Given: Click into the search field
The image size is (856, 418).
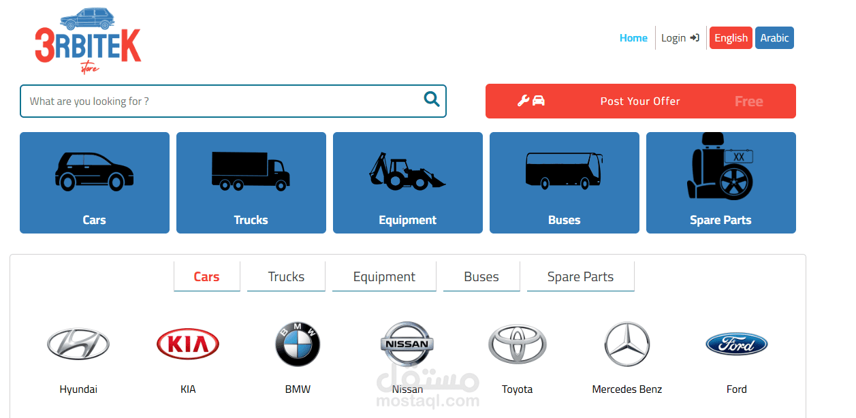Looking at the screenshot, I should coord(233,101).
